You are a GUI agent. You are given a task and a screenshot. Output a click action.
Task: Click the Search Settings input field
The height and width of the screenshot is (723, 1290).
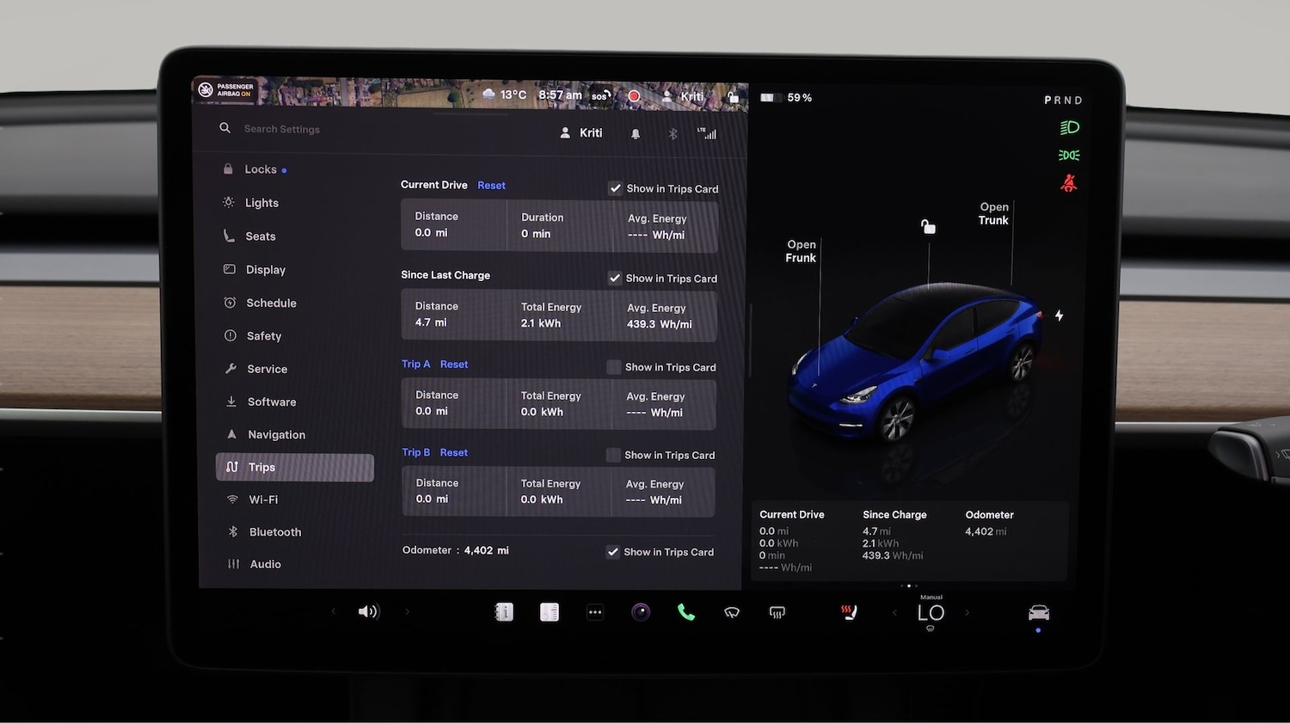point(282,128)
